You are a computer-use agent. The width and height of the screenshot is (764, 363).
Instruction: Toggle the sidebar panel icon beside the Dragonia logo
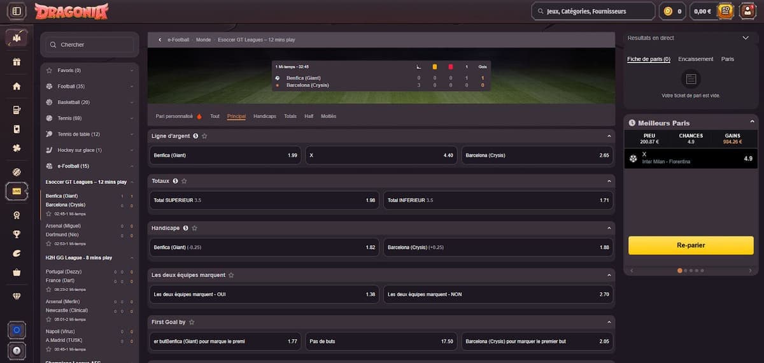(x=16, y=11)
